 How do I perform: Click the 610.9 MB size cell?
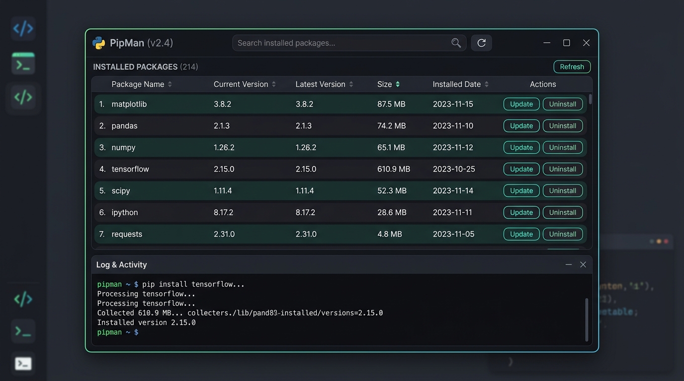click(x=394, y=169)
